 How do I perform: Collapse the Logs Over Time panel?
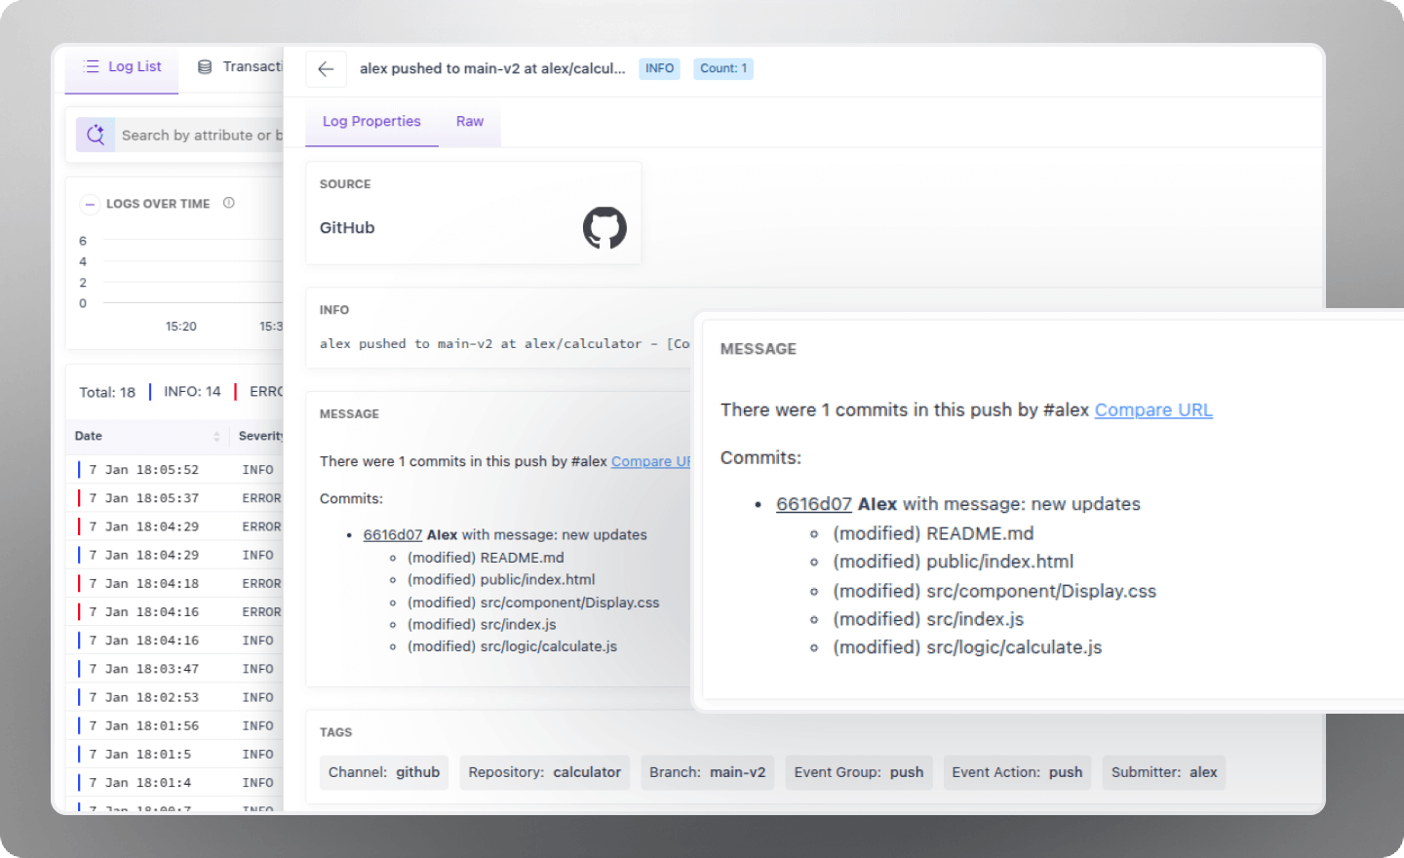(x=90, y=204)
